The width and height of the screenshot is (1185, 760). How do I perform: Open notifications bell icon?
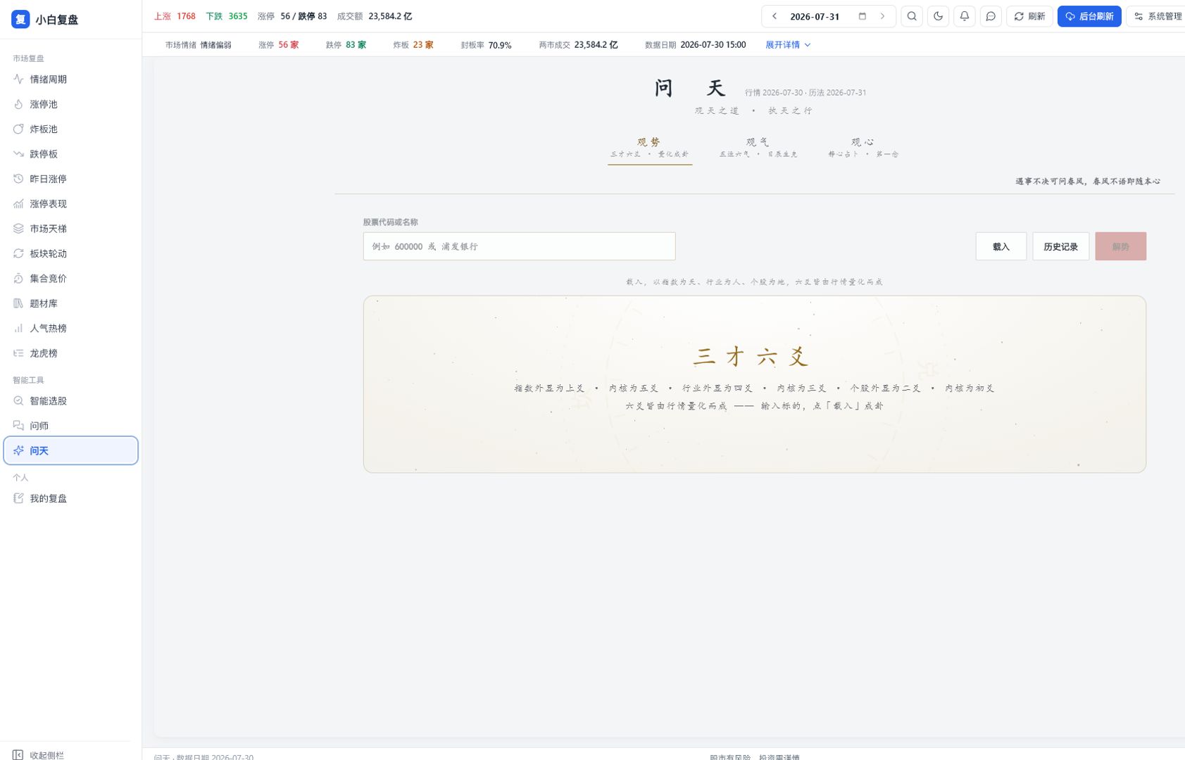click(x=965, y=16)
